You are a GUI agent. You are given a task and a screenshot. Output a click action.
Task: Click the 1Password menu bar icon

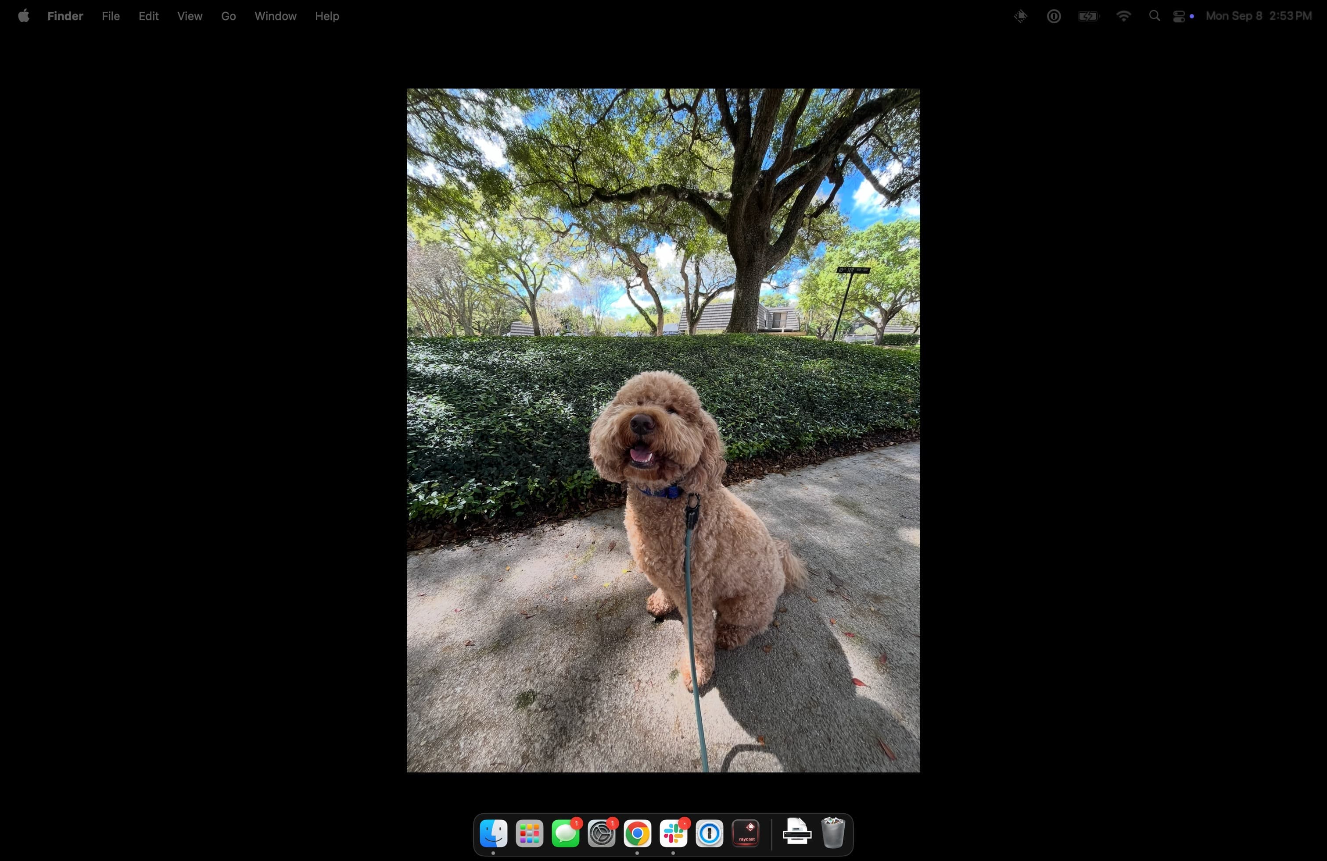1054,16
